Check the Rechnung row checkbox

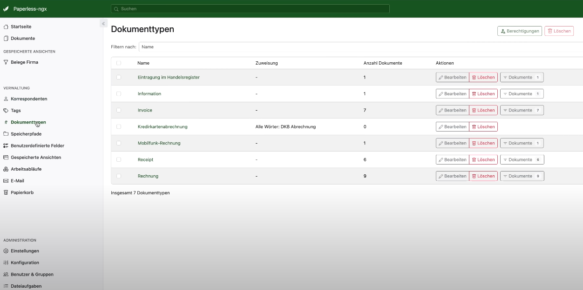pyautogui.click(x=119, y=176)
